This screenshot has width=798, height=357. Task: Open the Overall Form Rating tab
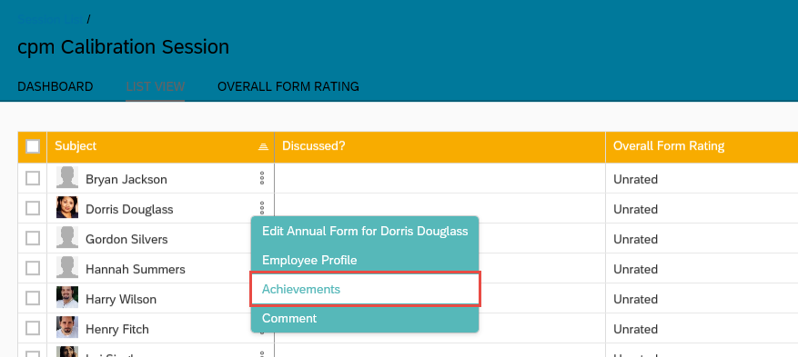(288, 87)
